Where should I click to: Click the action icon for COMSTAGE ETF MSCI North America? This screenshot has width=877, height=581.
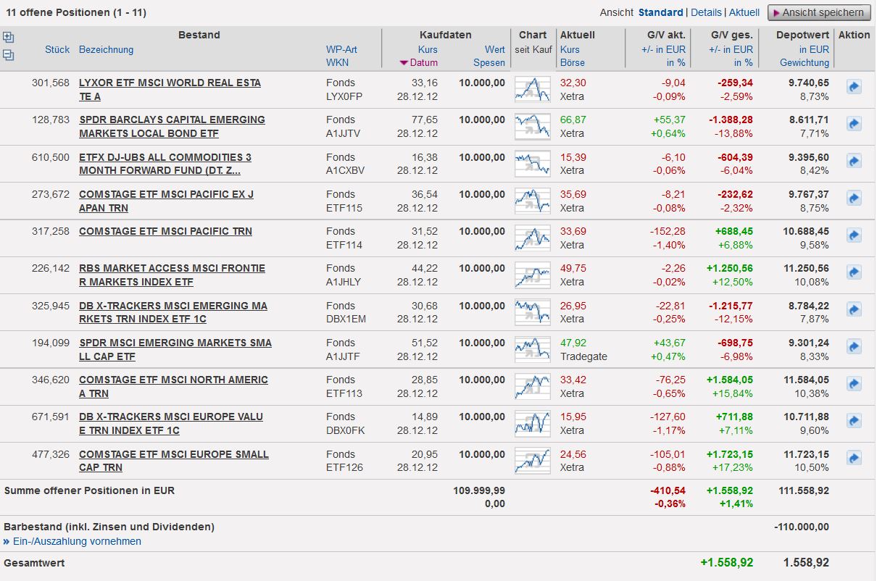(x=853, y=384)
